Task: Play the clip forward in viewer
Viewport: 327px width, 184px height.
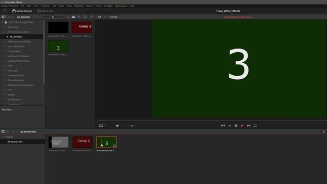Action: (242, 126)
